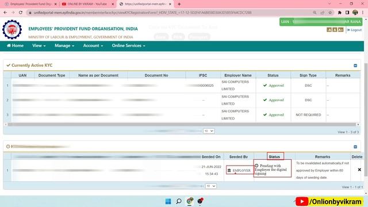Open a new browser tab
This screenshot has width=368, height=207.
(179, 4)
